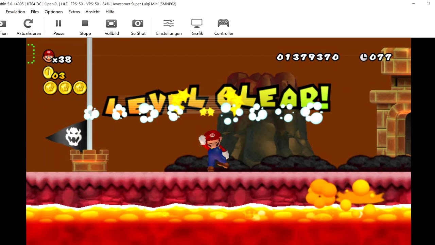Click Mario character in the game

click(214, 150)
